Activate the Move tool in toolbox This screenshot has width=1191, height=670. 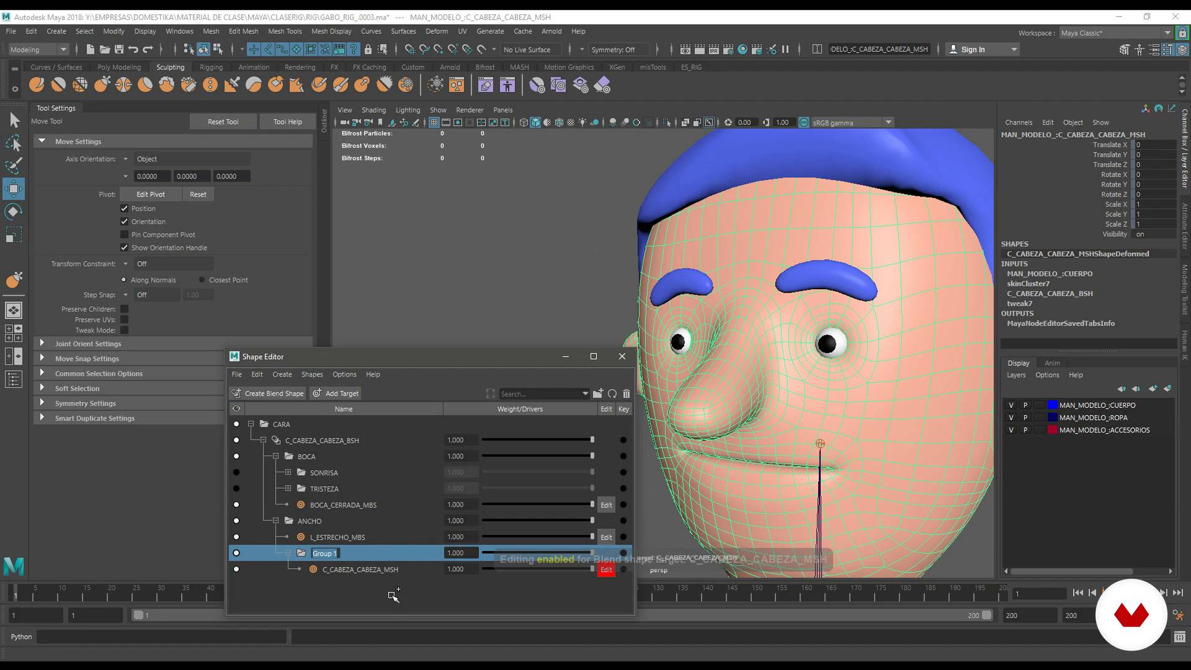coord(14,189)
